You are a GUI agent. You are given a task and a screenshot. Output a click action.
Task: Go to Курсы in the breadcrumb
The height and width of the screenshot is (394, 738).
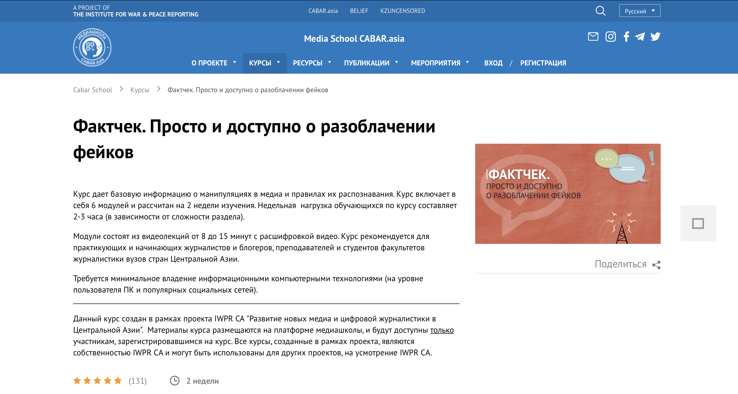click(139, 90)
